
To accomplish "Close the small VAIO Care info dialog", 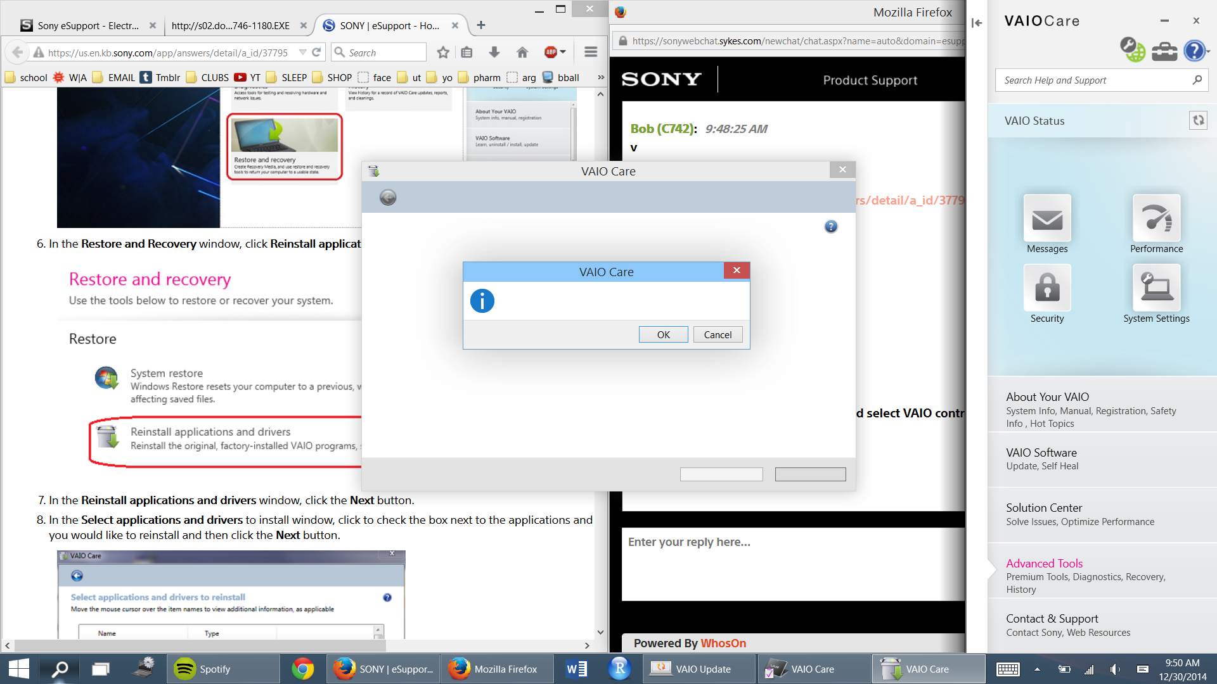I will click(x=737, y=270).
